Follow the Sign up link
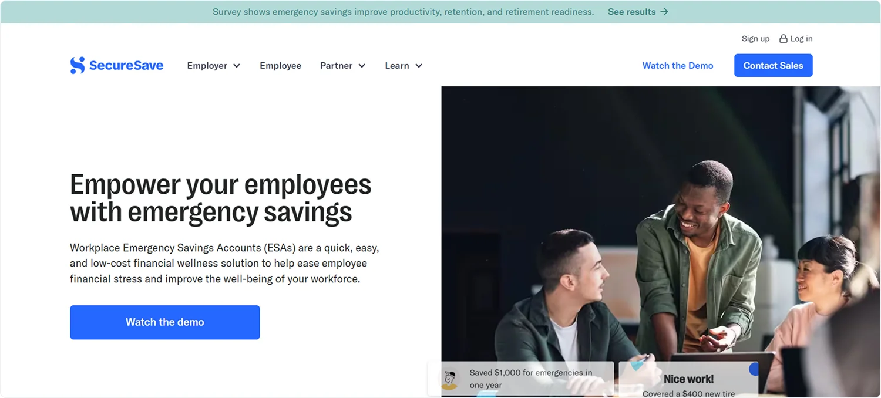Viewport: 881px width, 398px height. (755, 39)
